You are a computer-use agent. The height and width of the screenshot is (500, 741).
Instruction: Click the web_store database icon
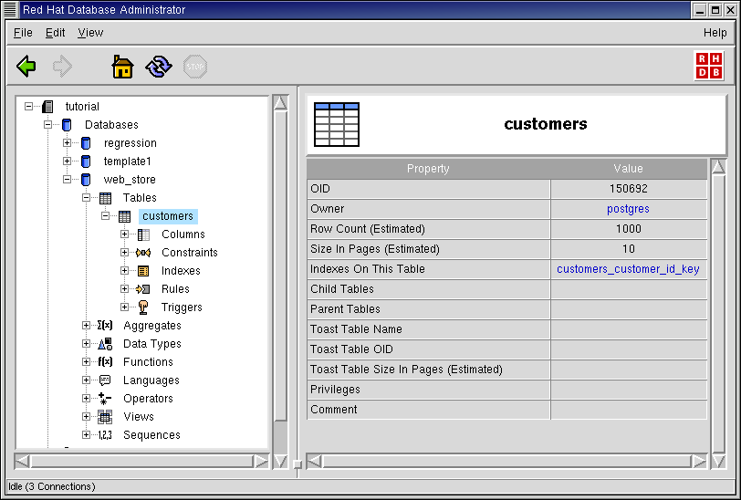click(86, 180)
